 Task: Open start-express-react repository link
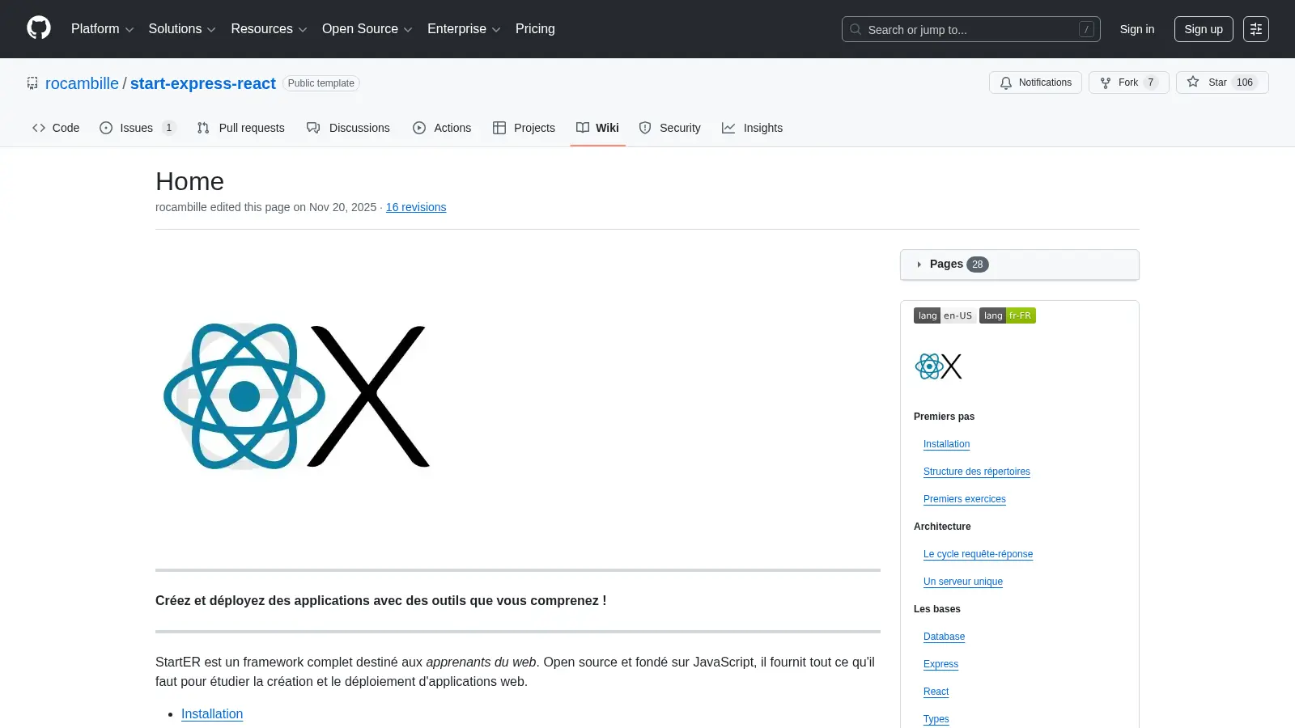tap(202, 83)
